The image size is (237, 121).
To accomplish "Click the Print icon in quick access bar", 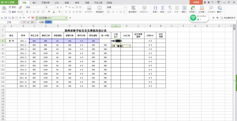I will click(x=13, y=18).
